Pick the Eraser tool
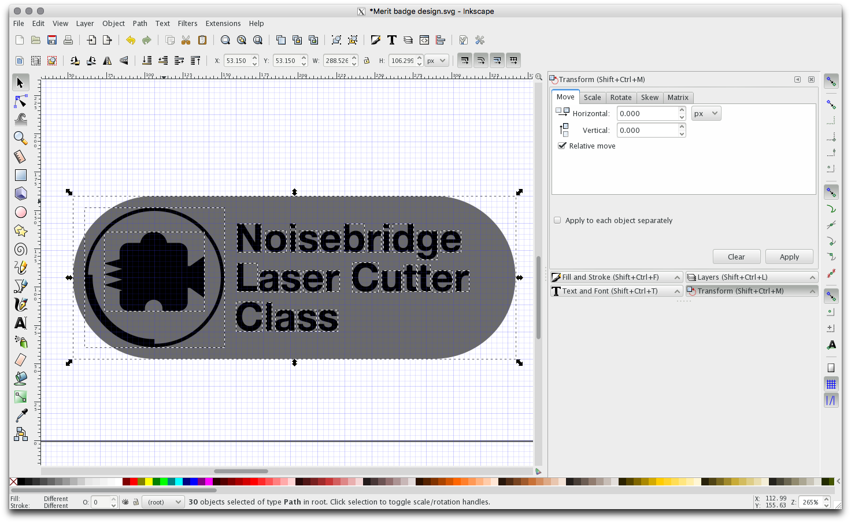This screenshot has width=851, height=523. pos(21,360)
